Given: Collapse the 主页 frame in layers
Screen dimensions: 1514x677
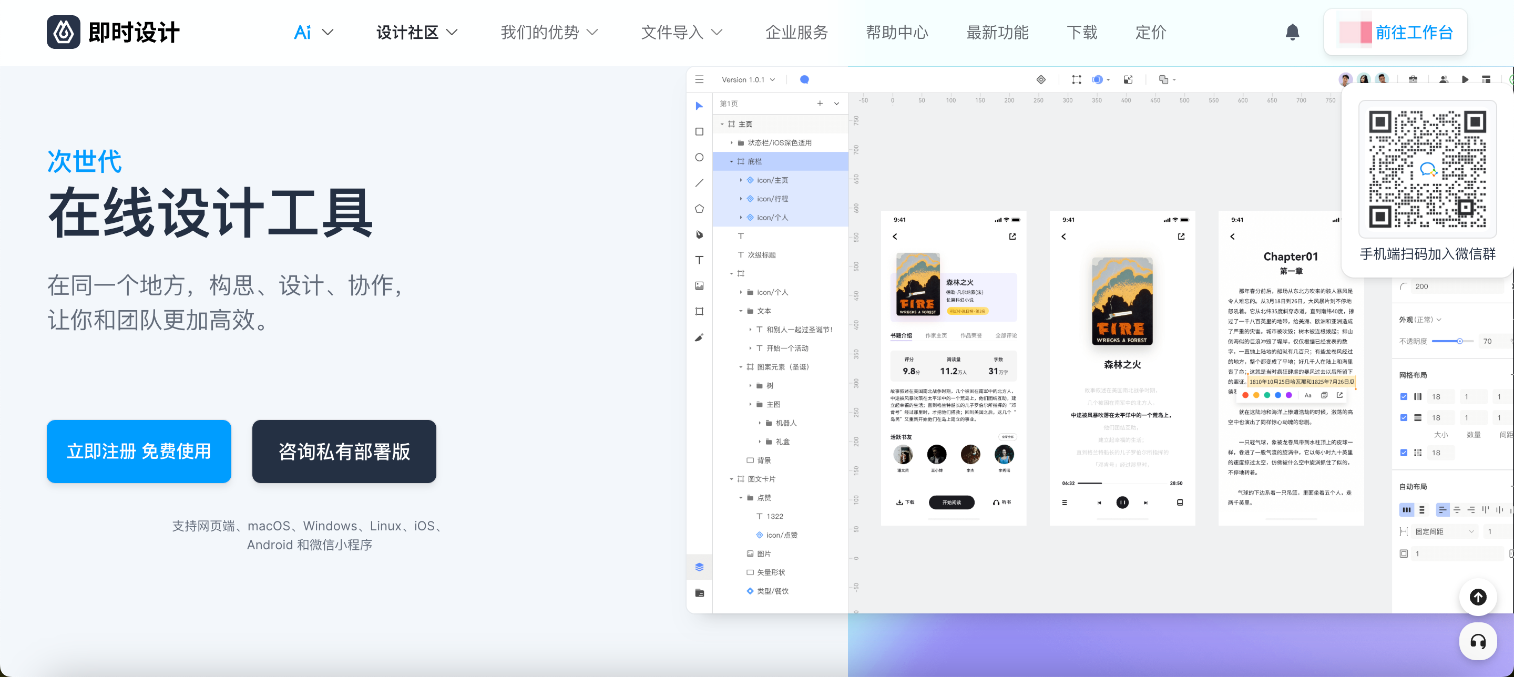Looking at the screenshot, I should (722, 124).
